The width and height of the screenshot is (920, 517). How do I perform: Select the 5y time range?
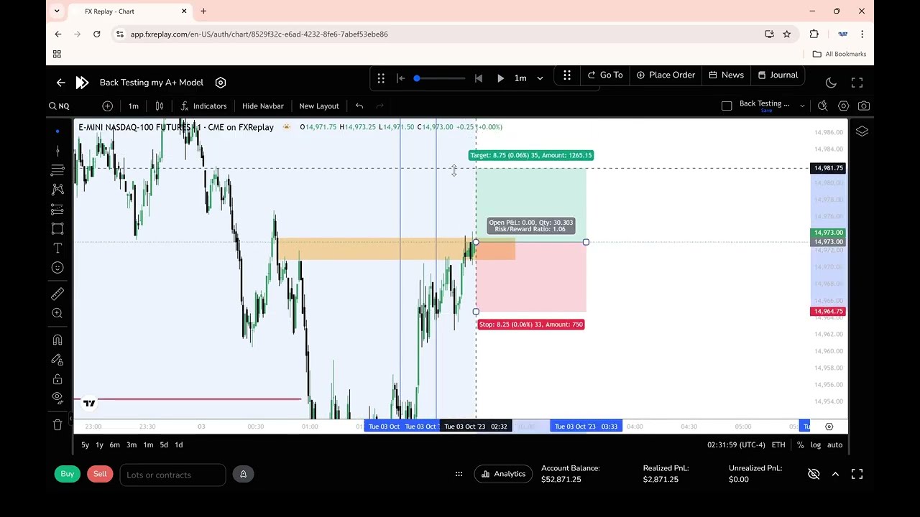click(x=85, y=445)
